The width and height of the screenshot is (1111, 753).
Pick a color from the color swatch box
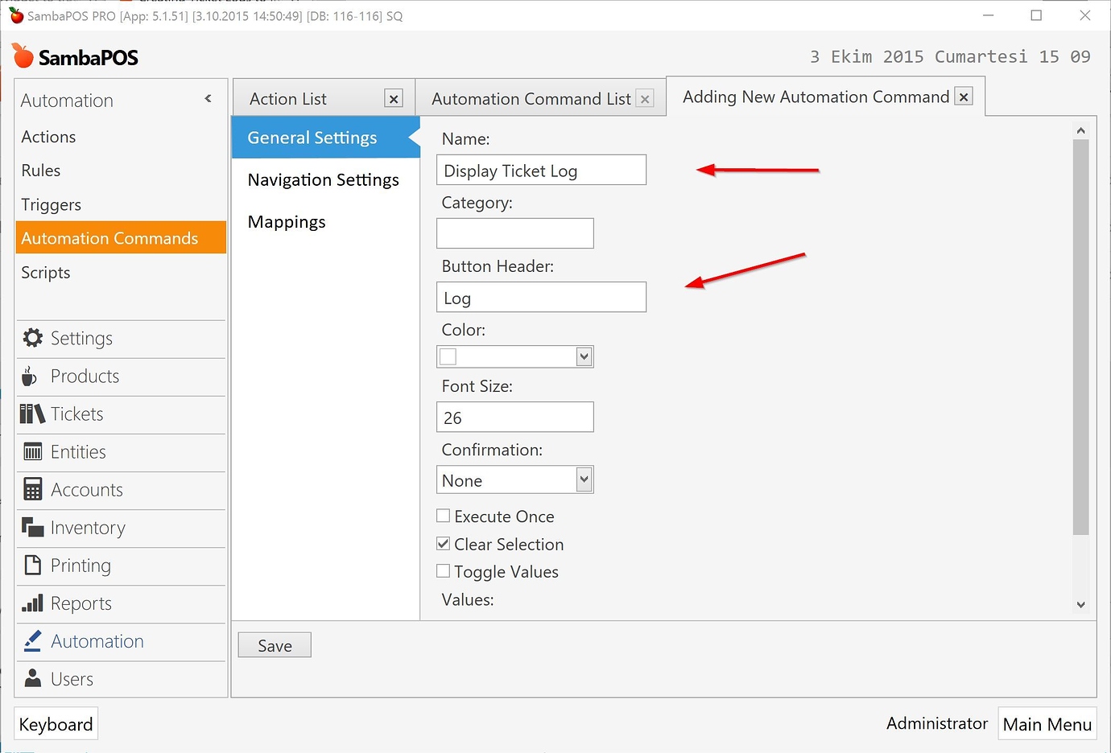[x=447, y=356]
